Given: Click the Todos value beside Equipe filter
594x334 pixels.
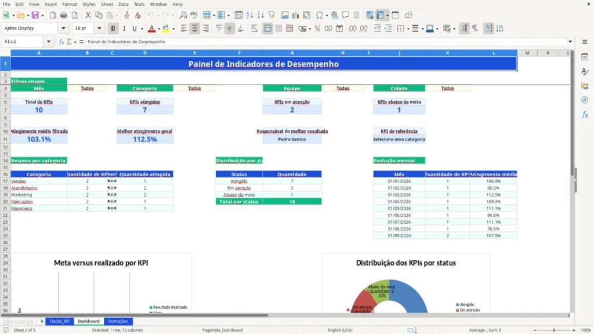Looking at the screenshot, I should click(x=343, y=88).
